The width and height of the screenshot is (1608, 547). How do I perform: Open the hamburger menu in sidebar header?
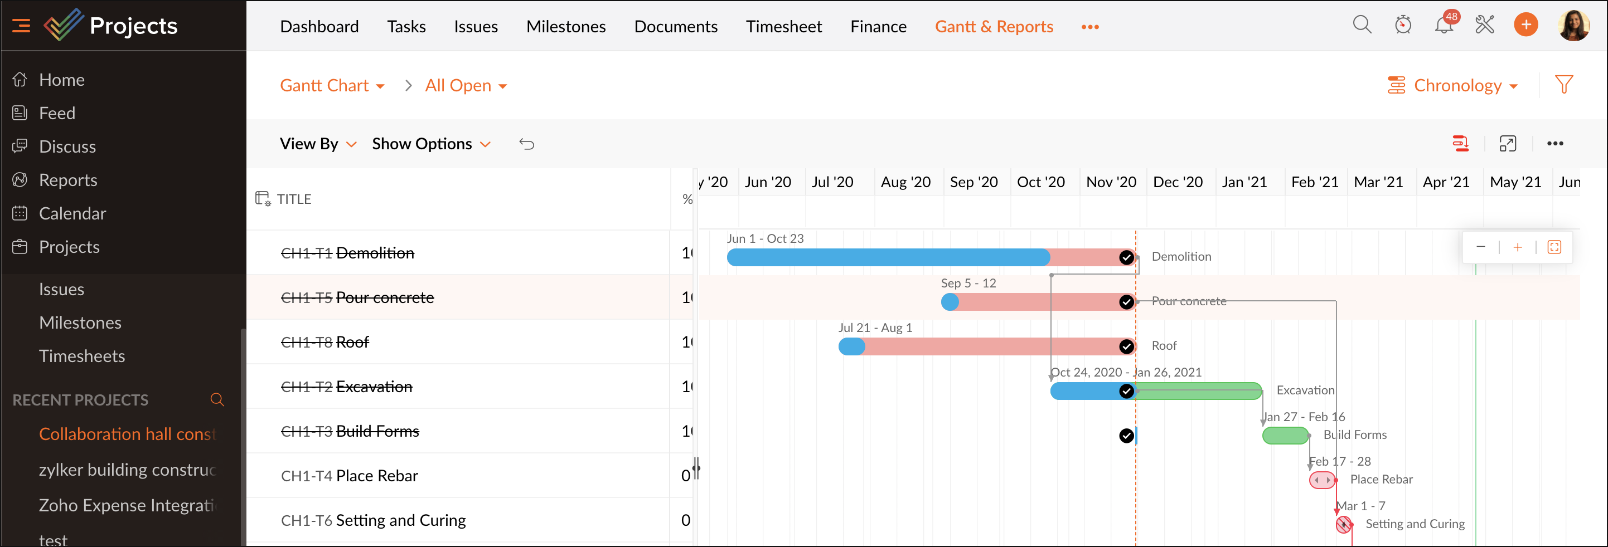(21, 26)
